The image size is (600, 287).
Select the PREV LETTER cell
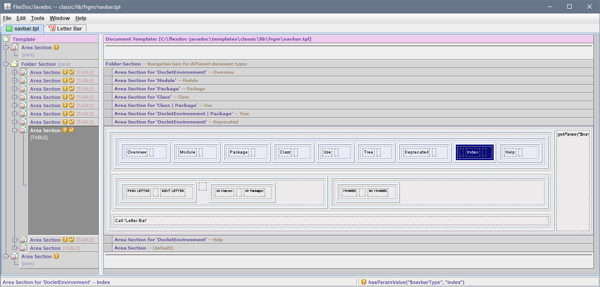[138, 191]
